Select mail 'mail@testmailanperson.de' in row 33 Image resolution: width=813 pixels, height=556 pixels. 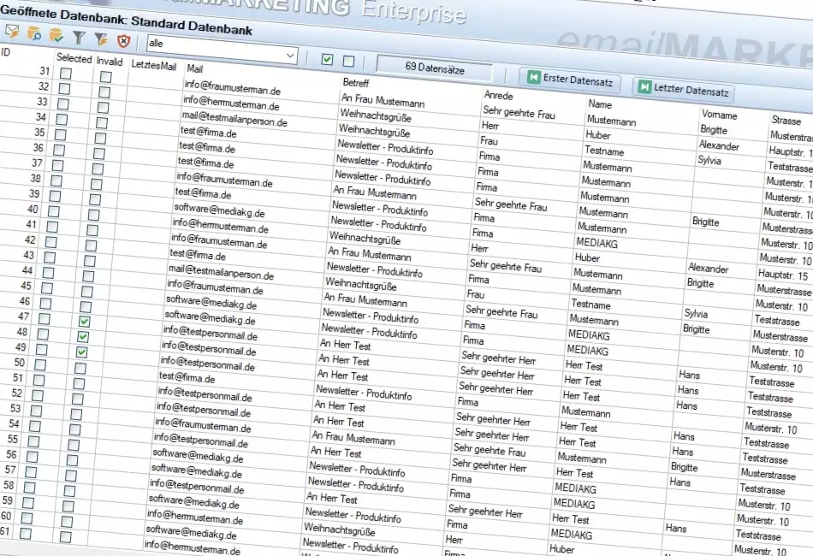[x=234, y=119]
